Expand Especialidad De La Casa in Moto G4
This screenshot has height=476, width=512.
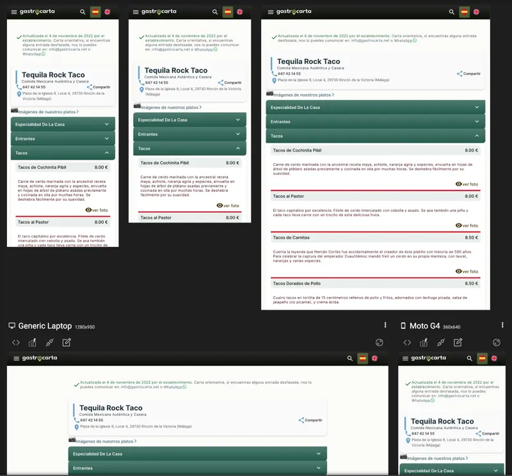(452, 470)
